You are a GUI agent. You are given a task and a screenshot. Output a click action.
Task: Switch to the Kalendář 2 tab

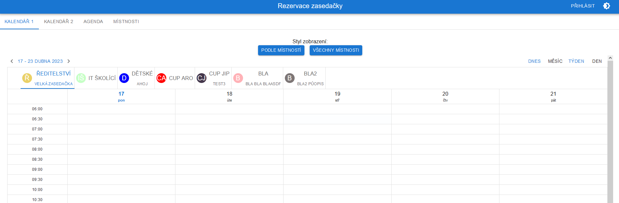coord(58,21)
